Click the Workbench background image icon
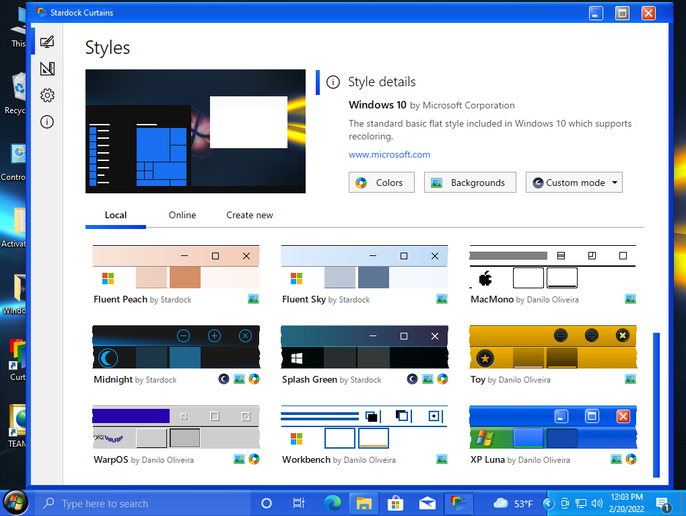 (x=442, y=459)
